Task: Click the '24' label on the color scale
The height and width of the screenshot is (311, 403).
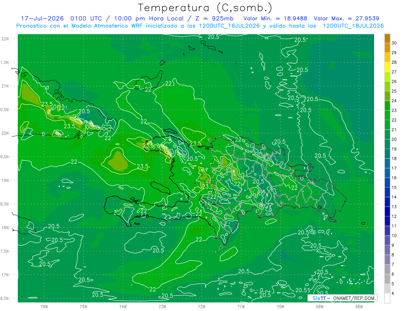Action: click(x=394, y=101)
